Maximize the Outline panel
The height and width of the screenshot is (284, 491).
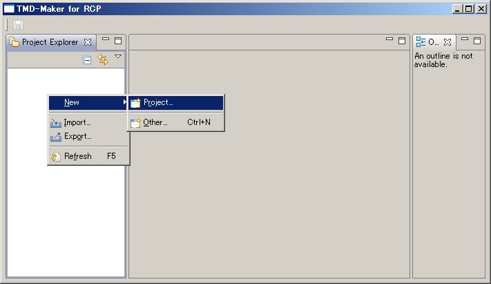point(477,41)
